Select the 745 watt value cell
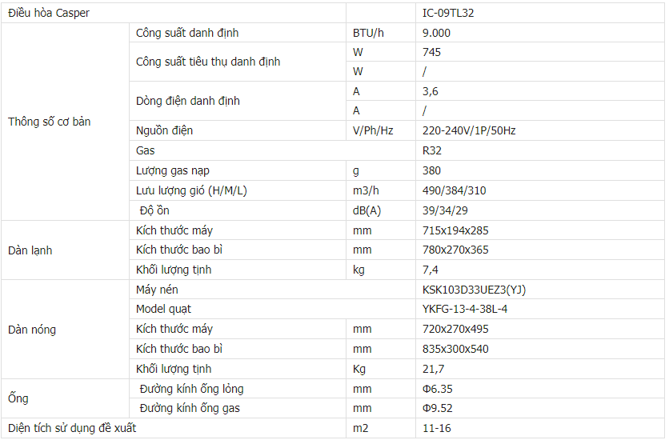 tap(431, 52)
